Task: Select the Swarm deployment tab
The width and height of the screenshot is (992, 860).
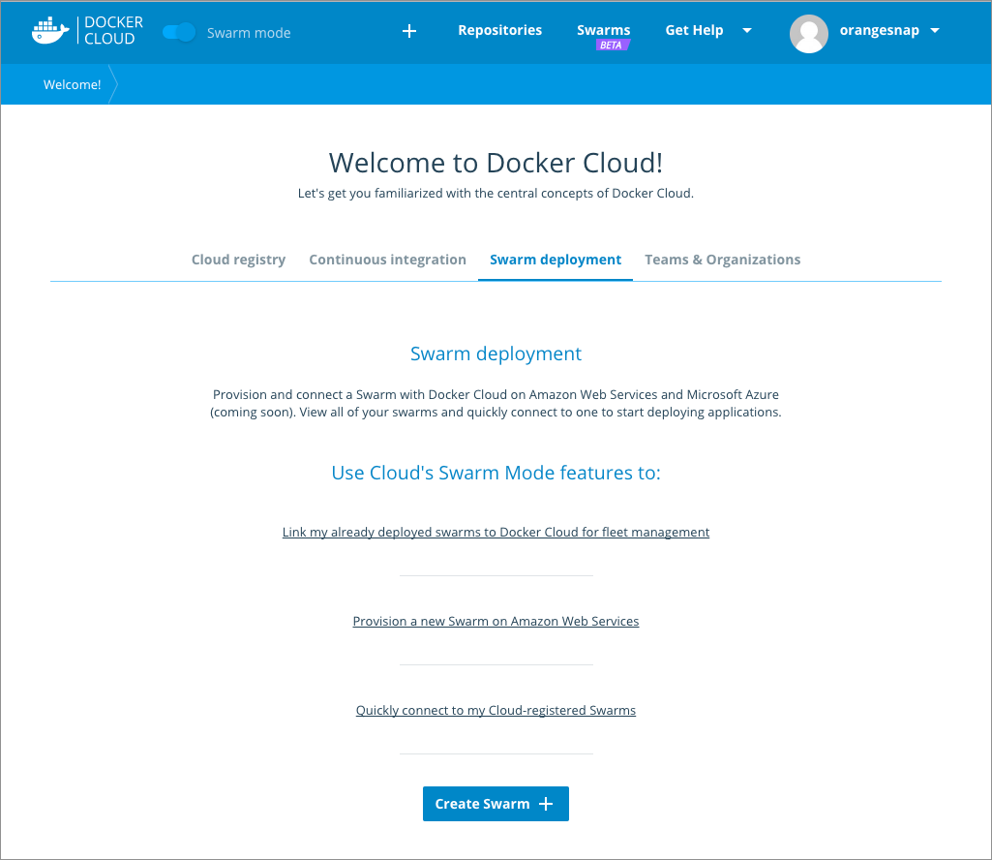Action: pyautogui.click(x=556, y=260)
